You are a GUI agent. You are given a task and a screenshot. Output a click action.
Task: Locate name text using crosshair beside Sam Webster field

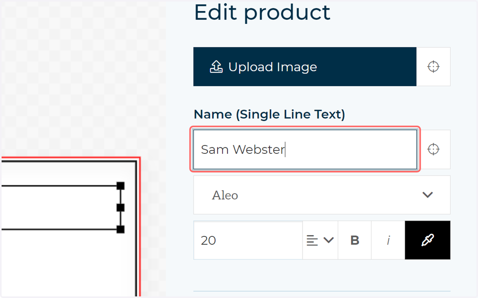coord(433,149)
